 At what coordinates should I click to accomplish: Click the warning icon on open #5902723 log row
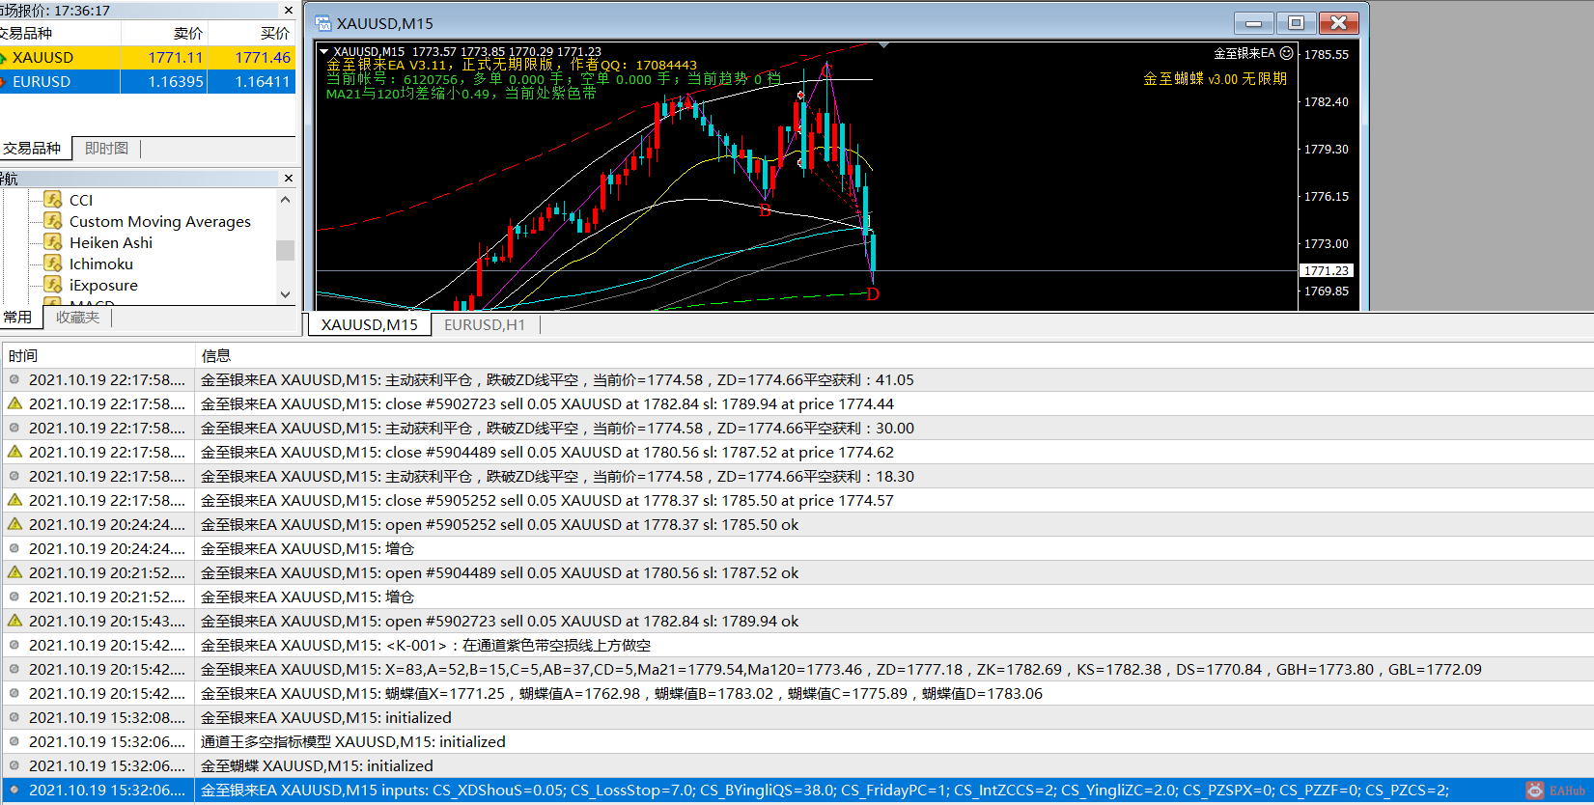(14, 621)
